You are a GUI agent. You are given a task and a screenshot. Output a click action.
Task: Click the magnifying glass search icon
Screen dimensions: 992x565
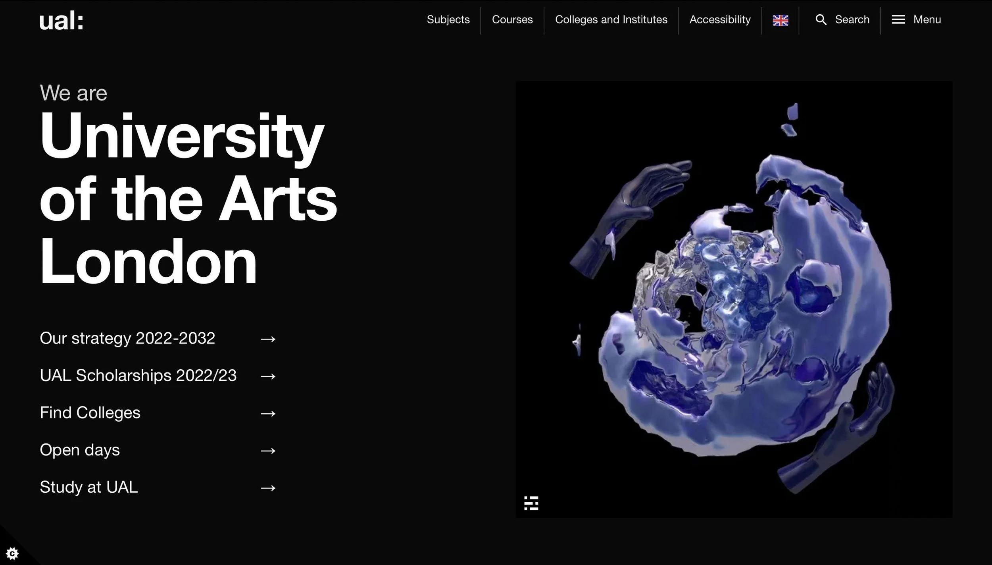click(821, 20)
